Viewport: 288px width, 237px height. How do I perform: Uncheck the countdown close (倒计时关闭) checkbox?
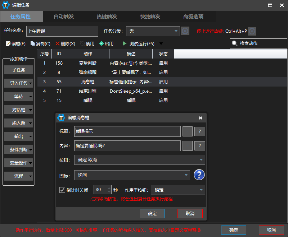(62, 190)
